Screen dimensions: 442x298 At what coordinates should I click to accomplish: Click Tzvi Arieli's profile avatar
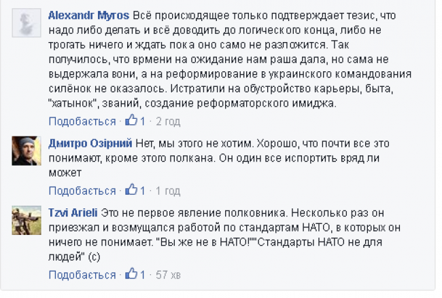tap(27, 219)
